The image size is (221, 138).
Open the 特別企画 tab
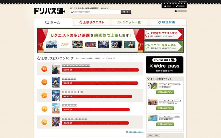168,22
